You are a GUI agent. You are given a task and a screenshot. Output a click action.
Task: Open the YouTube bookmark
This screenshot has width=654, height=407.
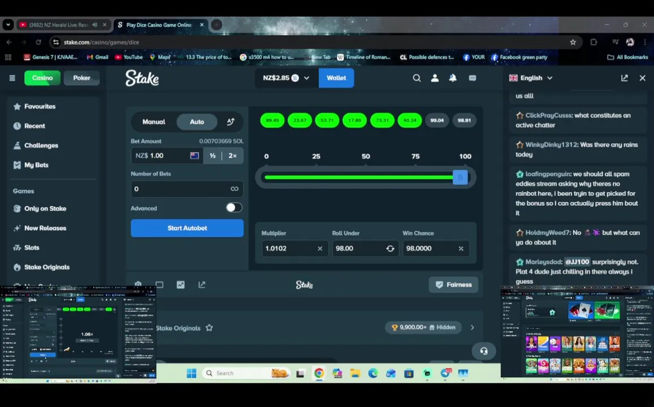click(129, 57)
